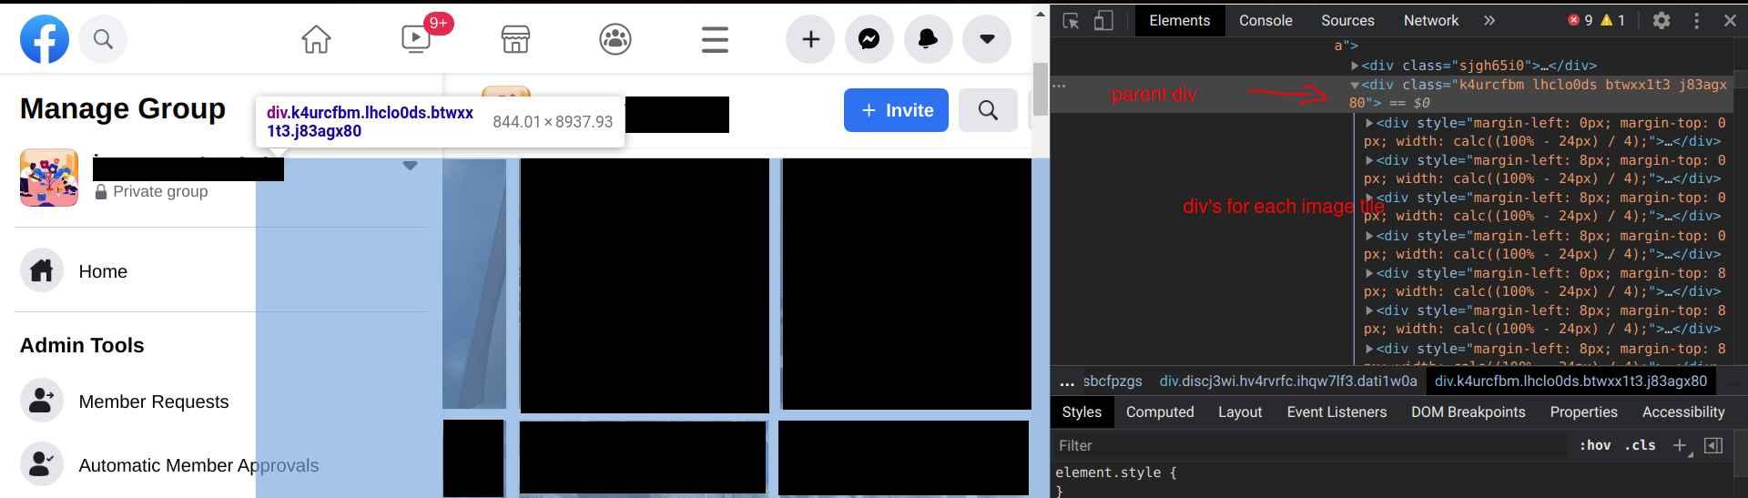Screen dimensions: 1748x498
Task: Close the DevTools panel
Action: pos(1730,20)
